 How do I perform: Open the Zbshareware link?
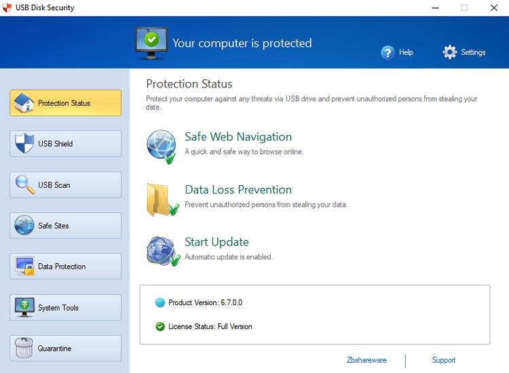[366, 360]
